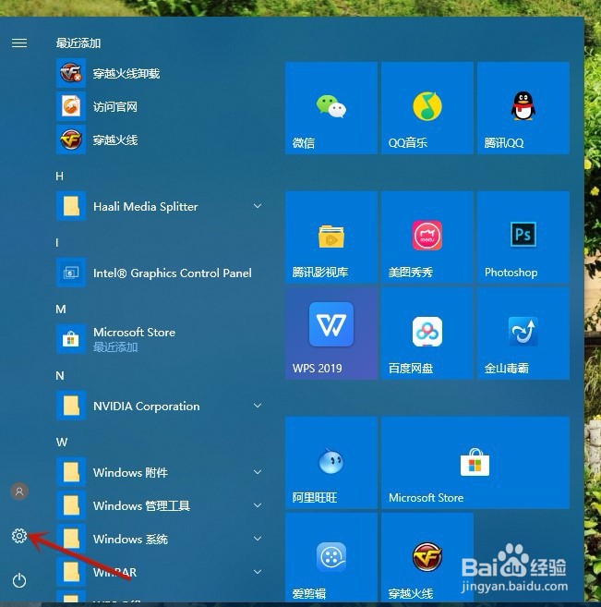
Task: Click the letter N group header
Action: pos(60,375)
